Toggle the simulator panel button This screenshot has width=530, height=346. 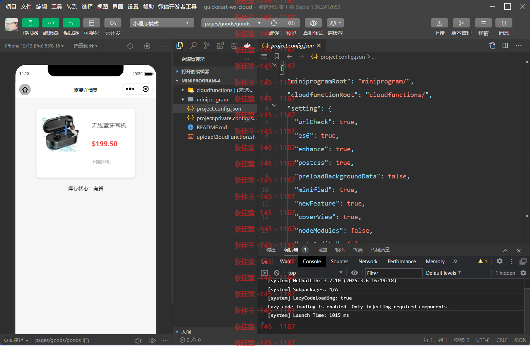pyautogui.click(x=31, y=23)
